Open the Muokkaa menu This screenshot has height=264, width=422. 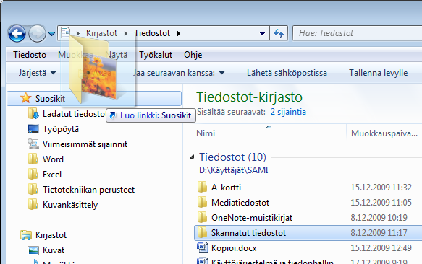[x=75, y=55]
